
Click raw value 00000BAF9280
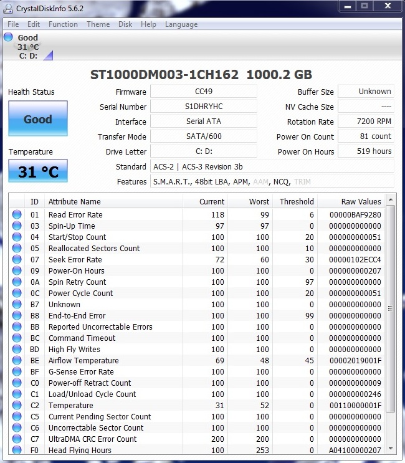click(355, 214)
